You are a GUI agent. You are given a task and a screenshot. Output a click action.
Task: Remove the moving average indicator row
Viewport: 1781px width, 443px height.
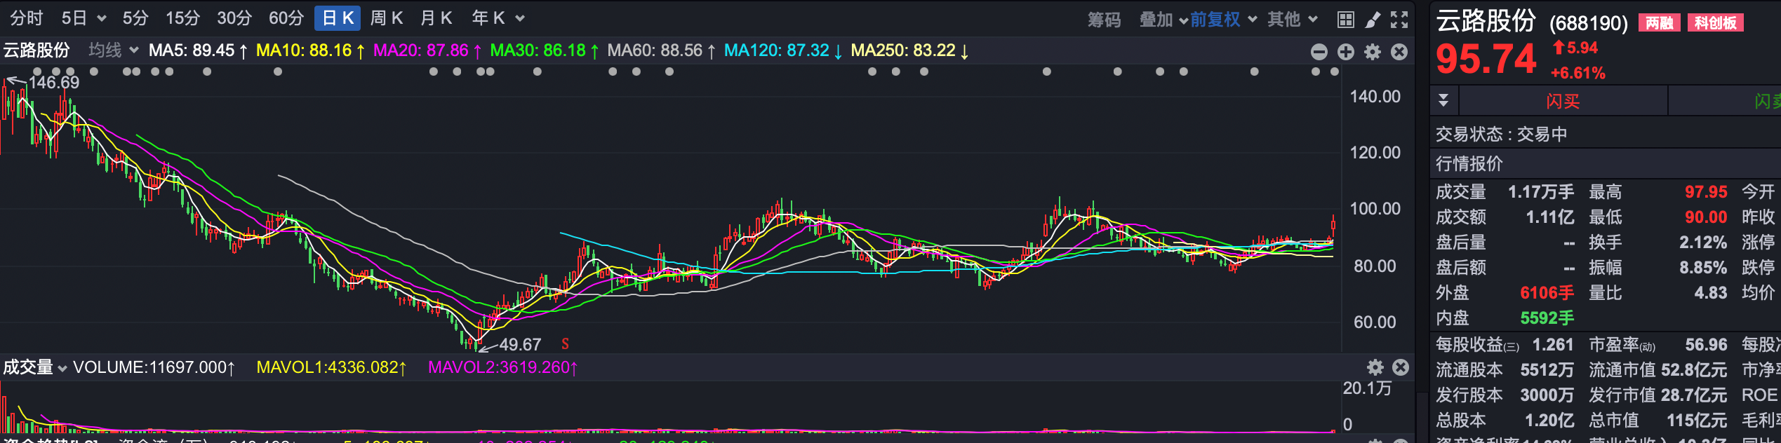click(x=1399, y=52)
